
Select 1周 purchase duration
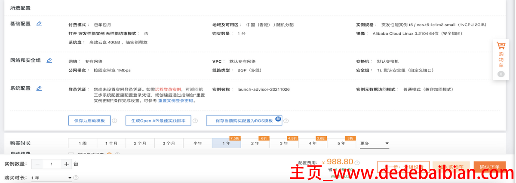pos(83,143)
